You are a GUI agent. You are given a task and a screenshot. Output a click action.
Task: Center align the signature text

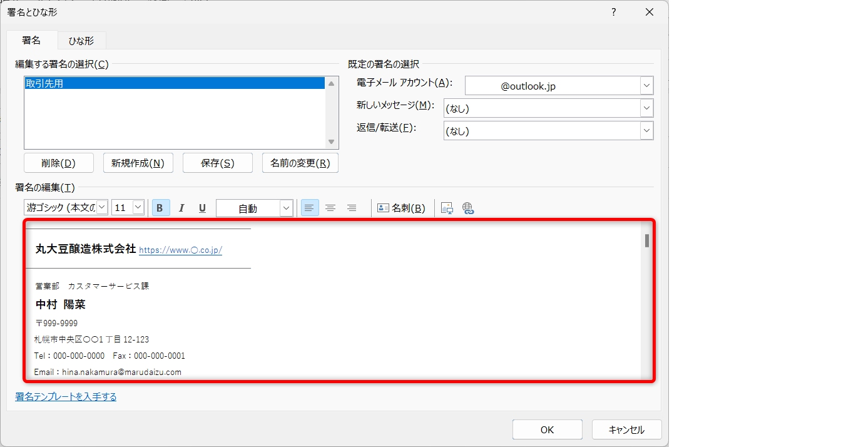(x=330, y=208)
